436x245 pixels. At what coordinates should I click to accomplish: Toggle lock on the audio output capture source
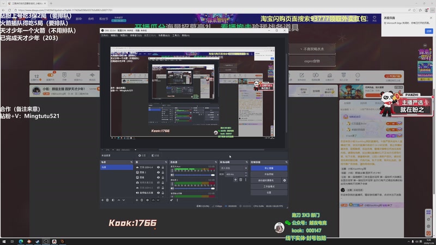click(163, 193)
